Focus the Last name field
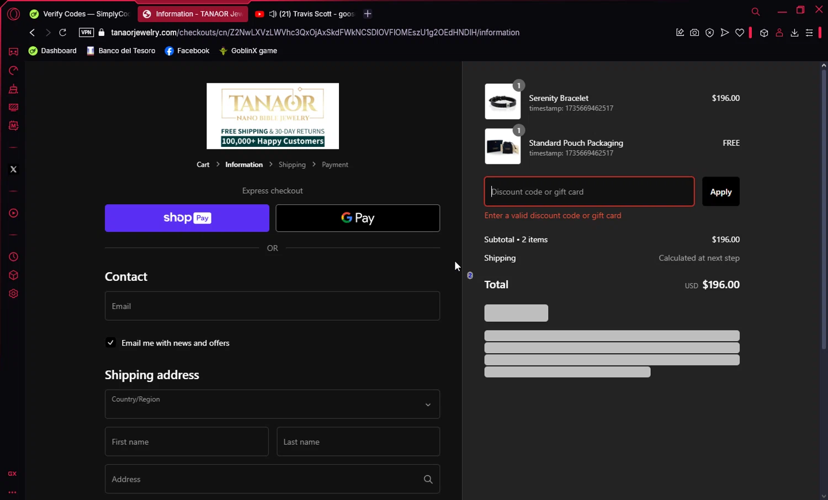The height and width of the screenshot is (500, 828). click(358, 442)
